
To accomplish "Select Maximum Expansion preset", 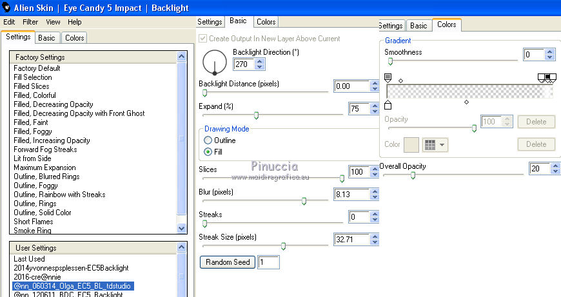I will coord(44,168).
